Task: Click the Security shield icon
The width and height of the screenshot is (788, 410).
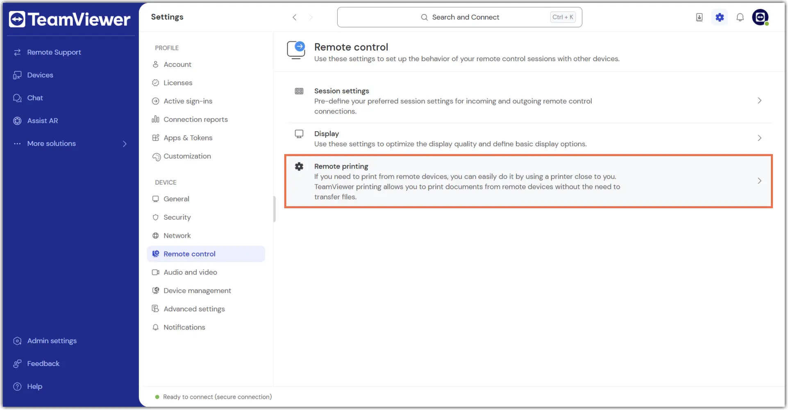Action: click(155, 217)
